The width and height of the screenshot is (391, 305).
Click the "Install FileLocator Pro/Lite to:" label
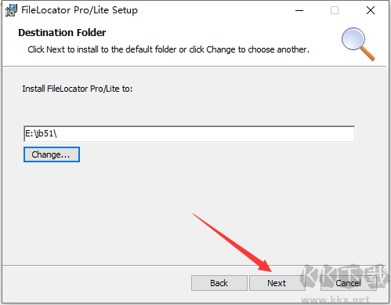tap(78, 89)
